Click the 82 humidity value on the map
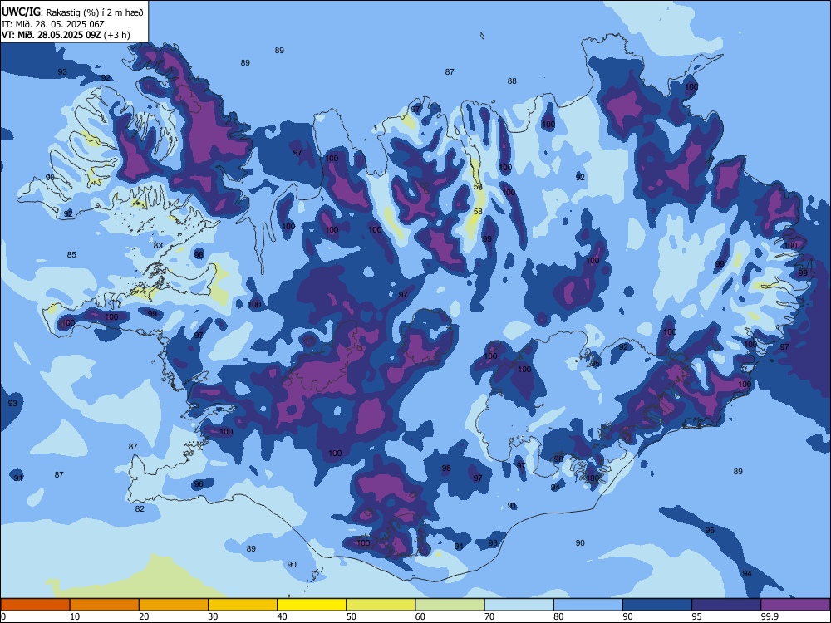The width and height of the screenshot is (831, 623). point(140,508)
